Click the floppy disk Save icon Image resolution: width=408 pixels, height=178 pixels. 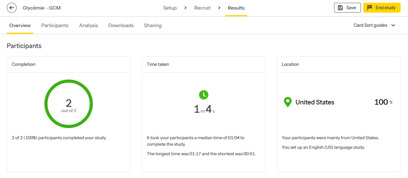pyautogui.click(x=340, y=8)
